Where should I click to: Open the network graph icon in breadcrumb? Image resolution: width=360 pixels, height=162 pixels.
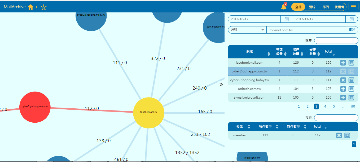44,7
